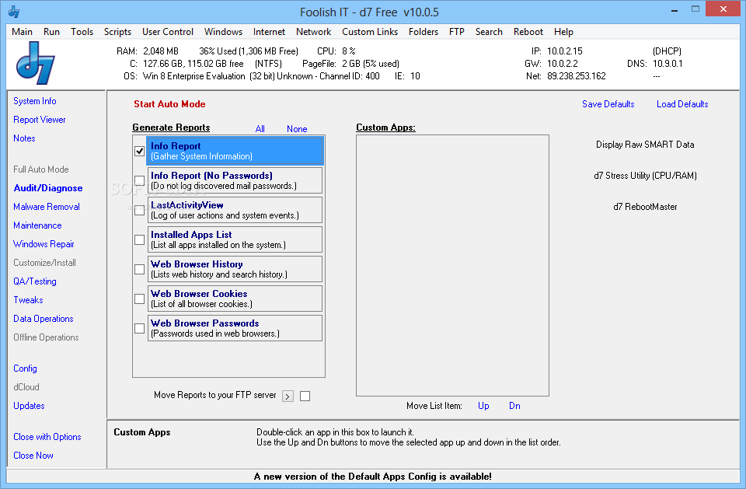Click Close Now
The image size is (746, 489).
(33, 456)
